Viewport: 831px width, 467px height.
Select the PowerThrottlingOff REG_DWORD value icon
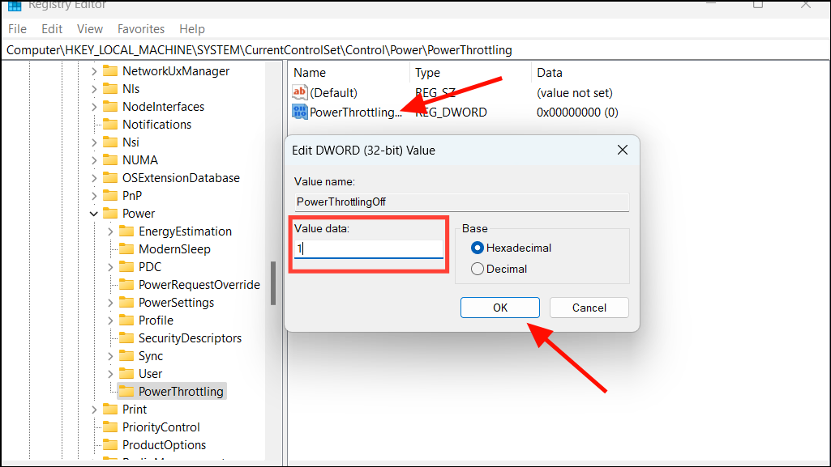click(x=299, y=112)
